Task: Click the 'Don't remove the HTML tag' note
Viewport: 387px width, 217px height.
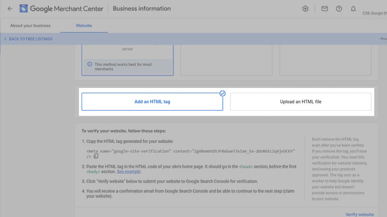Action: [339, 169]
